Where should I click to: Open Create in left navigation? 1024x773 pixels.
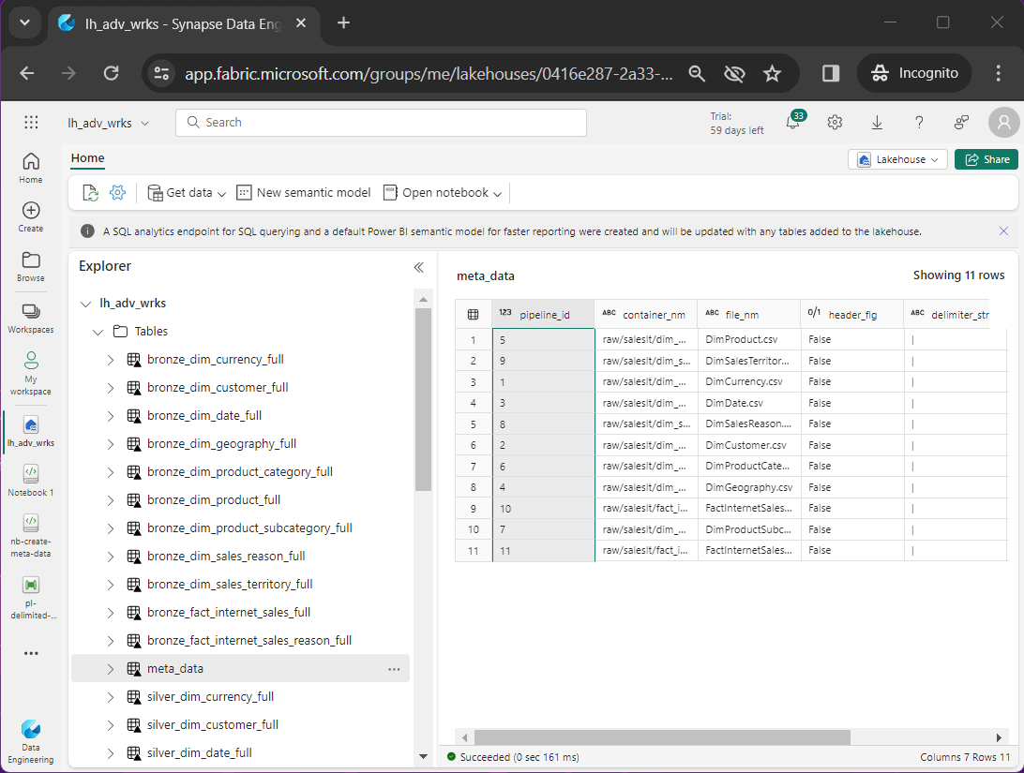pyautogui.click(x=31, y=217)
